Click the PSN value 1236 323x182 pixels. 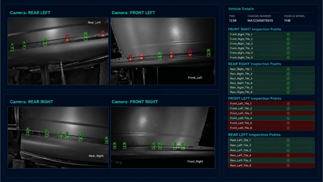coord(233,21)
